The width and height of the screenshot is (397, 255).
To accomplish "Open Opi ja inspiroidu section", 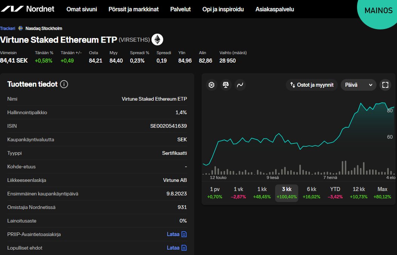I will [x=223, y=9].
